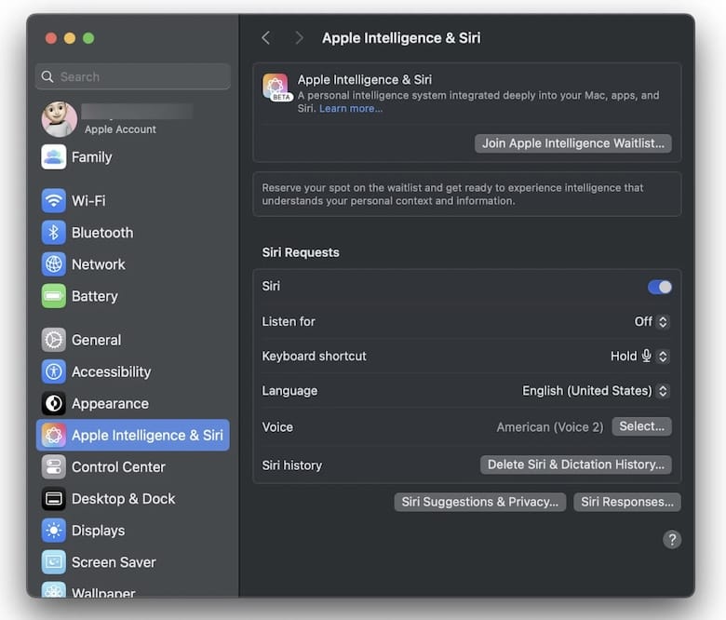Click the Apple Account avatar picture
The height and width of the screenshot is (620, 726).
(60, 119)
